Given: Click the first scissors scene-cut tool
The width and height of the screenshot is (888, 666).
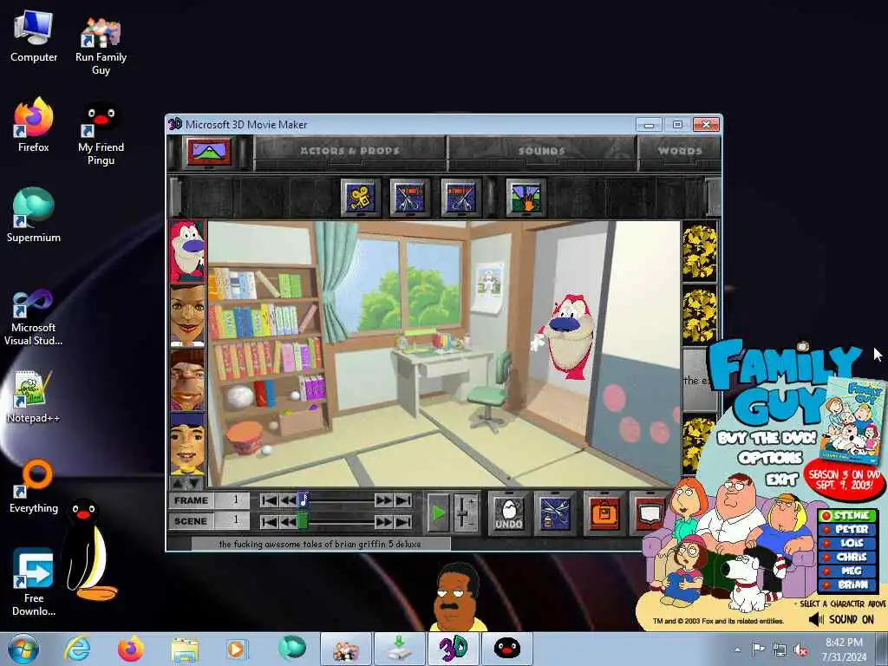Looking at the screenshot, I should pyautogui.click(x=409, y=197).
